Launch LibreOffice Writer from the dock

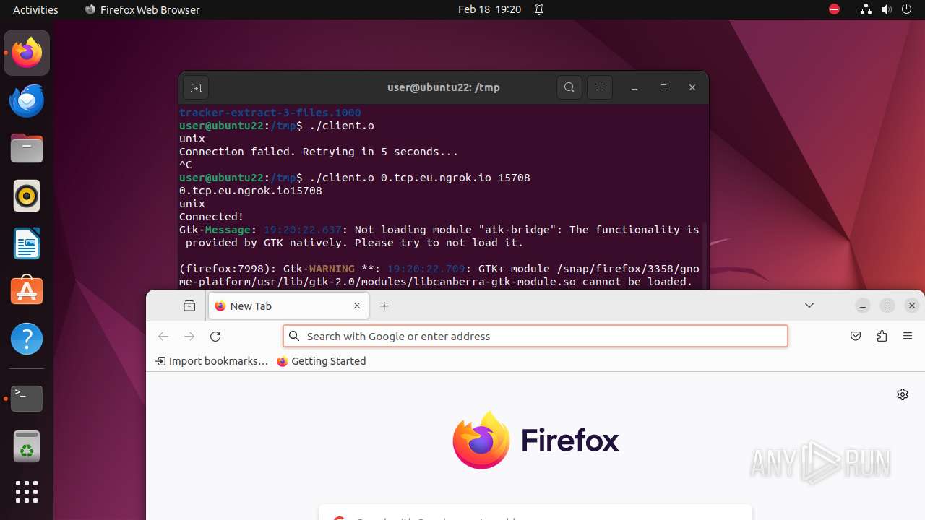click(x=27, y=243)
